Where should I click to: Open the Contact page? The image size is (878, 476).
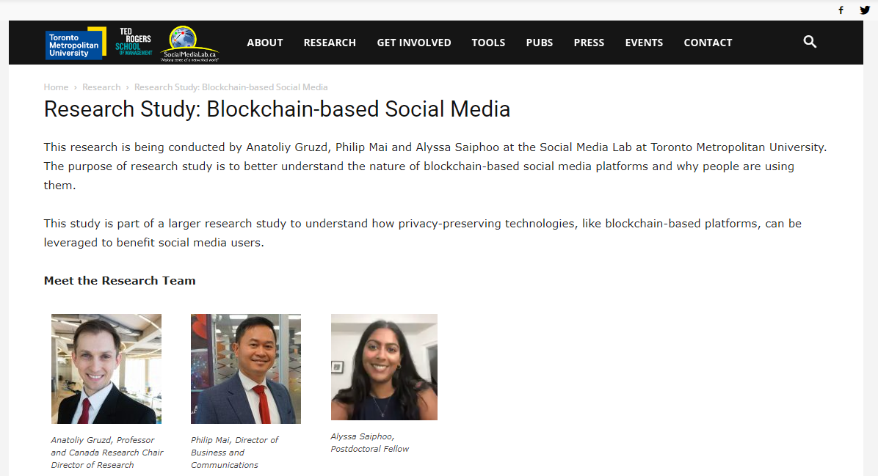(x=708, y=43)
